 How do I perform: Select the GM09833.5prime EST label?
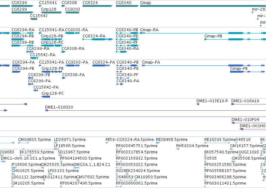point(34,140)
